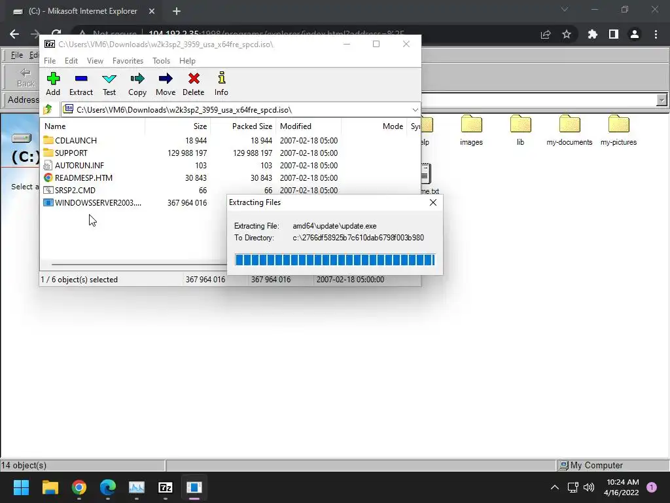
Task: Open a new Chrome tab
Action: (x=177, y=12)
